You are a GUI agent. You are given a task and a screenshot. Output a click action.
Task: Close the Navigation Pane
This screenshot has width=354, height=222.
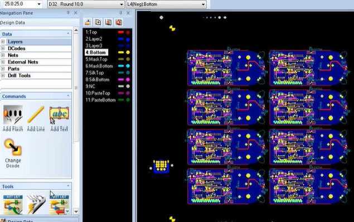tap(76, 13)
